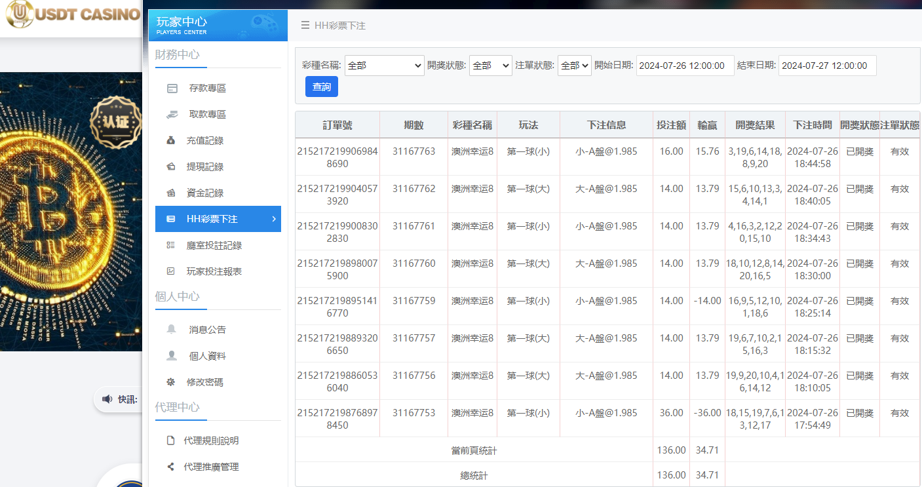This screenshot has height=487, width=922.
Task: Open the 彩種名稱 dropdown
Action: click(384, 66)
